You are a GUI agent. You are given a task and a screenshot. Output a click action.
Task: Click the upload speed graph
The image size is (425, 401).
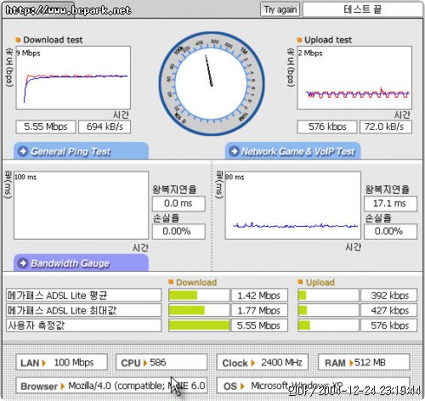point(354,78)
